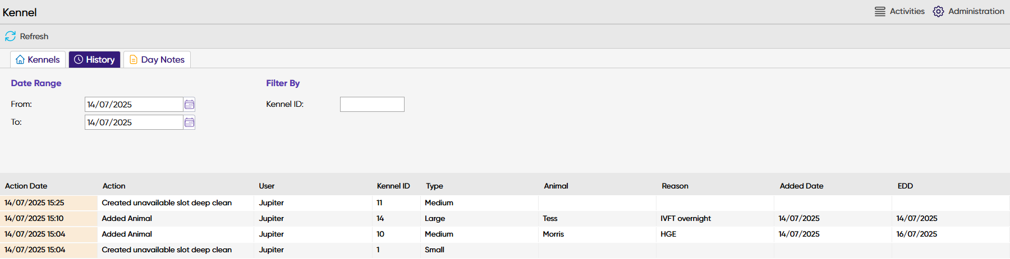Click the History clock icon
Image resolution: width=1010 pixels, height=259 pixels.
coord(79,60)
